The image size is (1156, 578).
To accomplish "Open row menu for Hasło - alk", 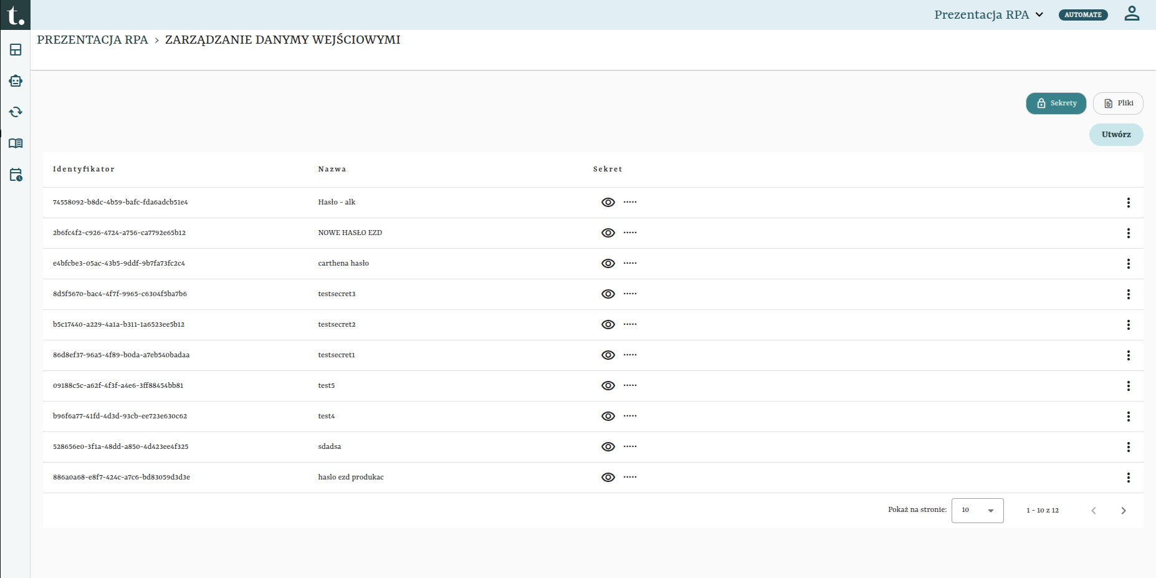I will tap(1128, 203).
